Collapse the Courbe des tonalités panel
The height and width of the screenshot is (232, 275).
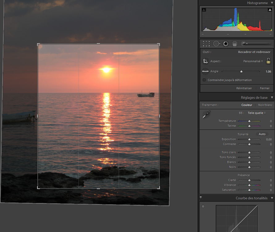coord(272,198)
